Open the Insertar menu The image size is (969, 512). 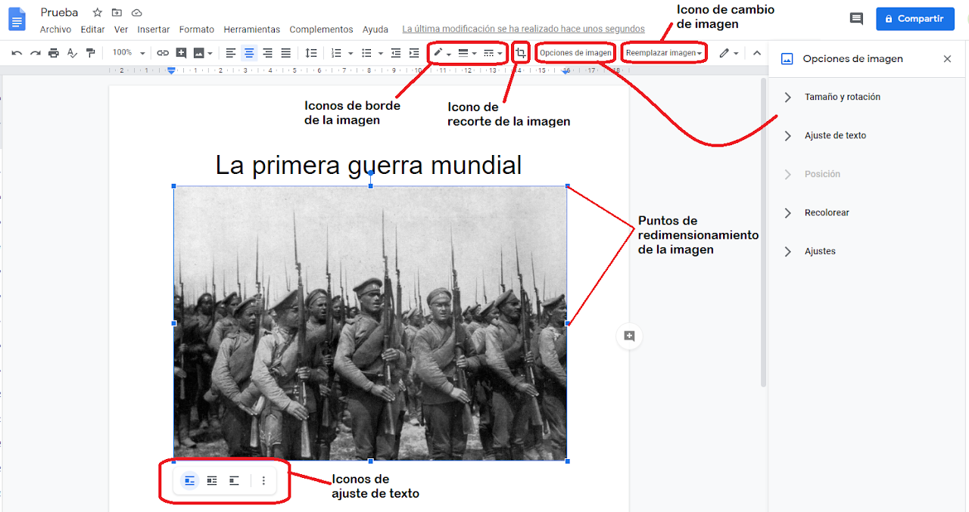click(x=153, y=29)
